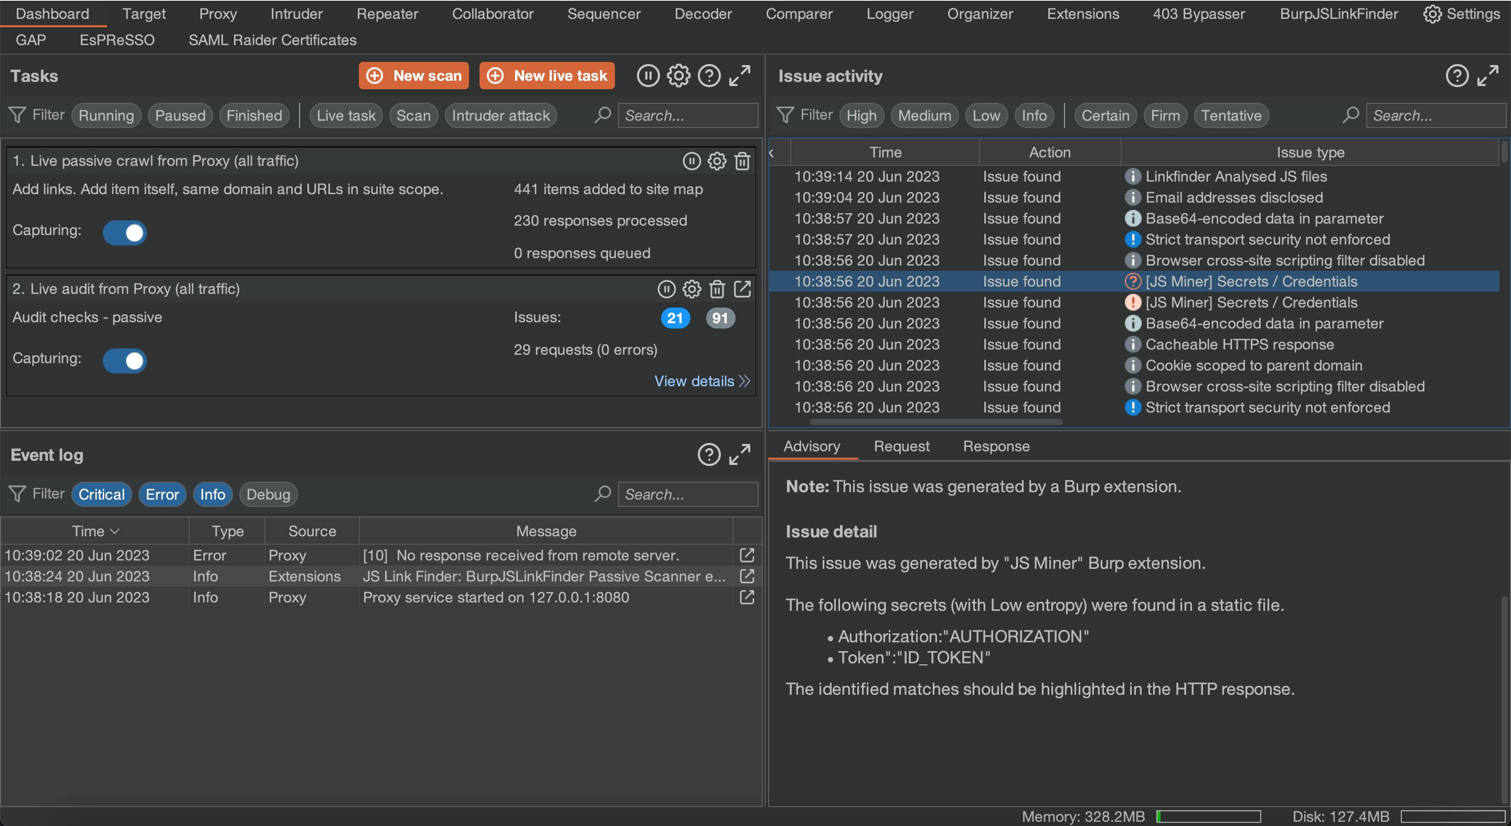Toggle the Tentative confidence filter
This screenshot has width=1511, height=826.
point(1231,115)
